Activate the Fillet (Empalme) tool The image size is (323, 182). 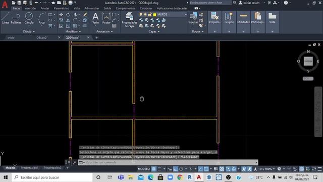tap(75, 20)
